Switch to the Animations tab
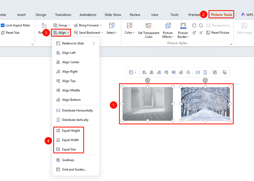Viewport: 254px width, 181px height. tap(88, 15)
